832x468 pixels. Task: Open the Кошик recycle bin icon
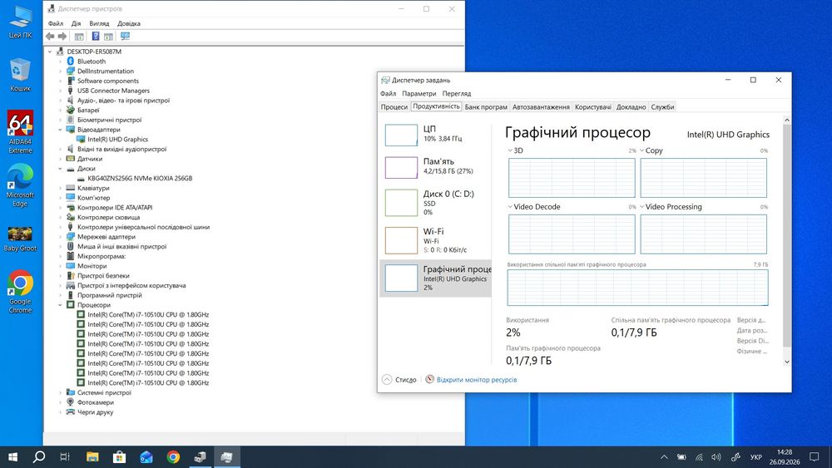coord(20,76)
